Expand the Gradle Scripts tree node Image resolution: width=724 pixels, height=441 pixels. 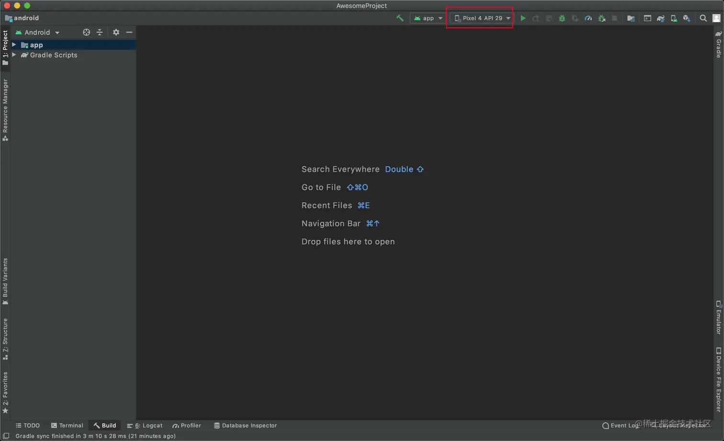pos(14,55)
